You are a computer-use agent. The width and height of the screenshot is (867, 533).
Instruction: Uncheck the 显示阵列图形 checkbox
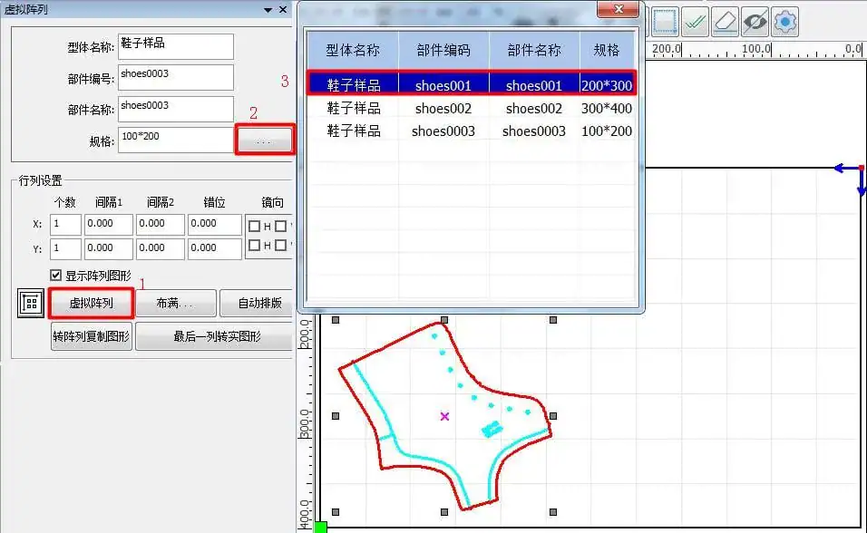56,275
